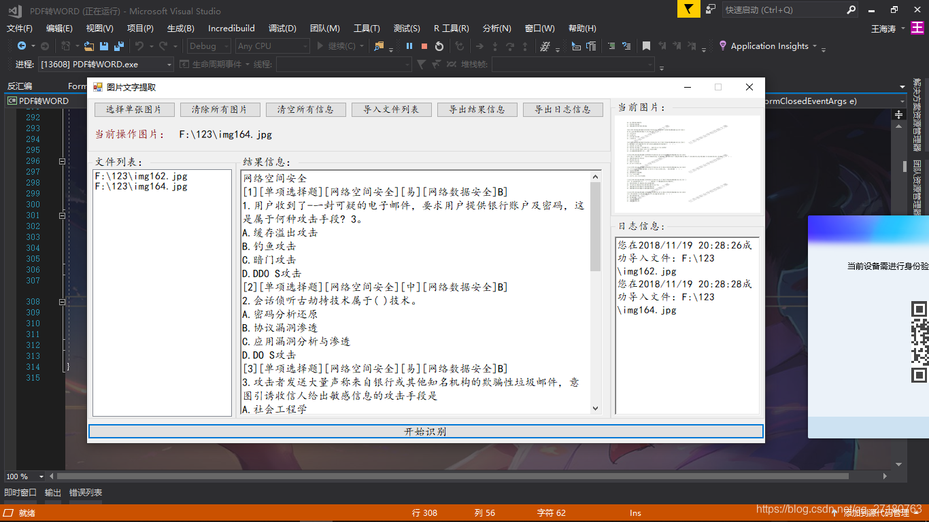The width and height of the screenshot is (929, 522).
Task: Click the 结果信息 scroll down arrow
Action: pos(596,408)
